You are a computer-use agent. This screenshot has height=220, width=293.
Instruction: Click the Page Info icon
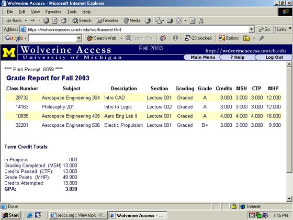coord(175,38)
